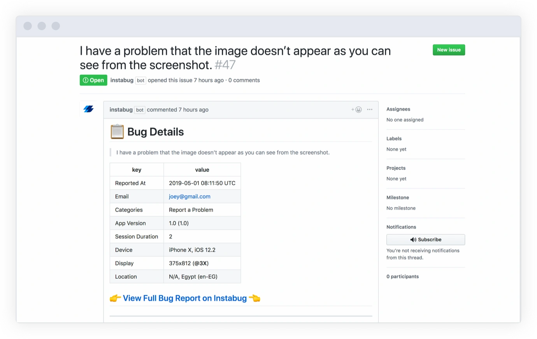Click the Display key cell
The width and height of the screenshot is (537, 339).
[x=137, y=263]
